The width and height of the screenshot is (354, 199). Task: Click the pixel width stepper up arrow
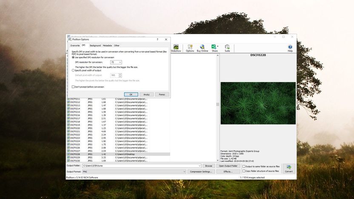point(120,74)
